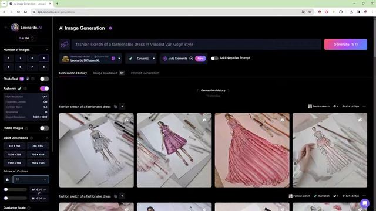Toggle the PhotoReal switch
The width and height of the screenshot is (376, 211).
click(45, 79)
